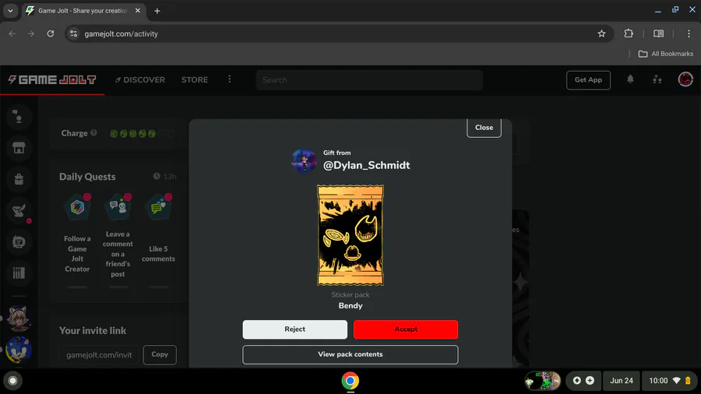Screen dimensions: 701x394
Task: Click the 13h quest timer
Action: coord(164,177)
